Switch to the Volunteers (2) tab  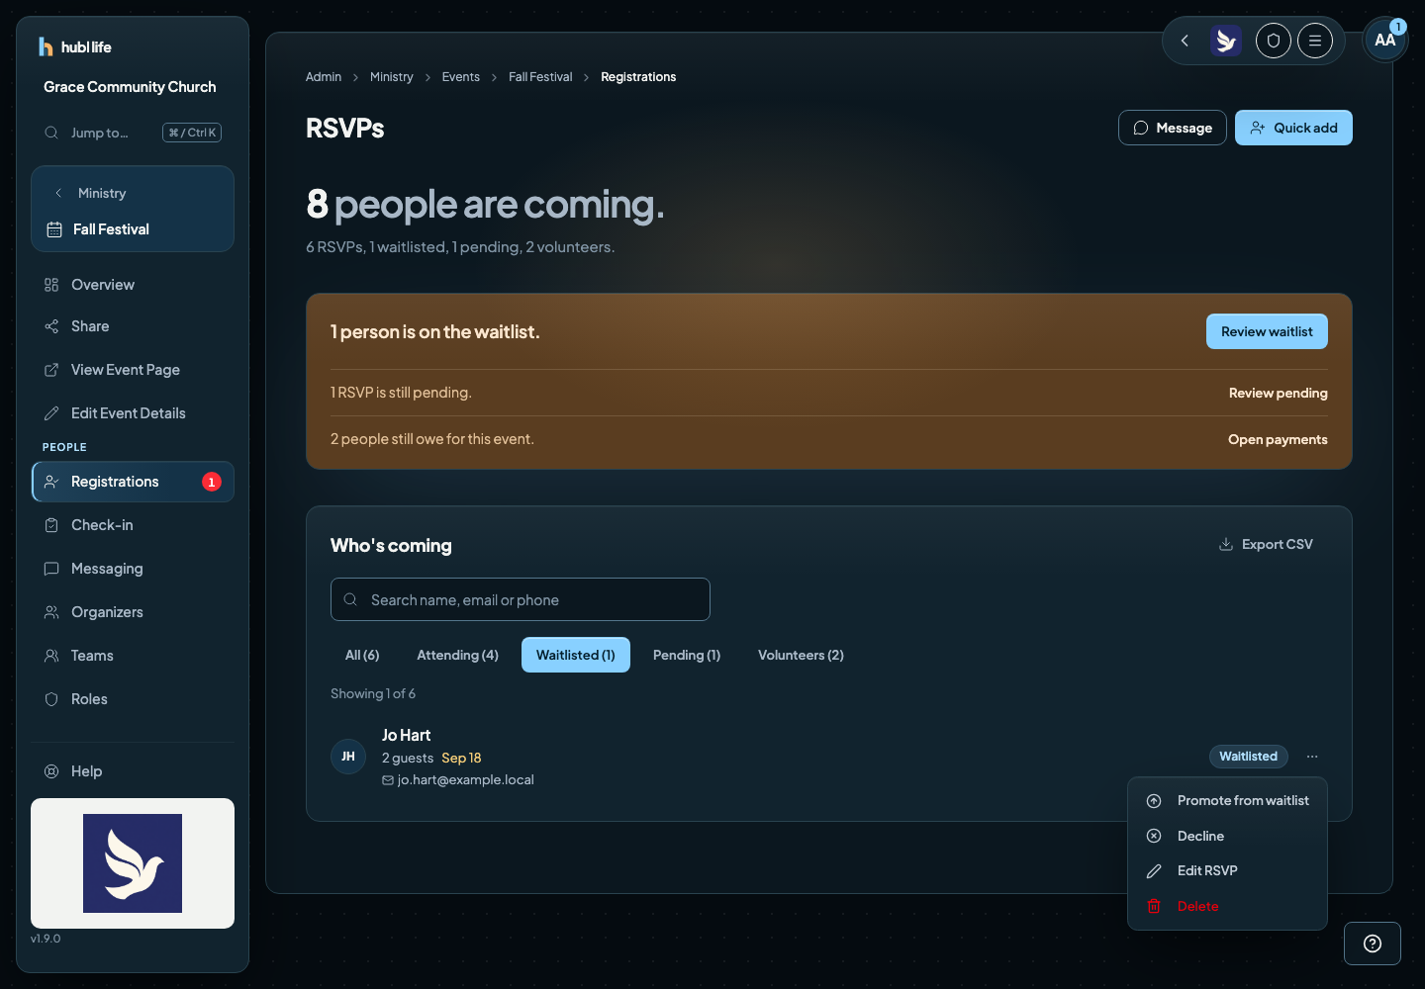tap(801, 655)
